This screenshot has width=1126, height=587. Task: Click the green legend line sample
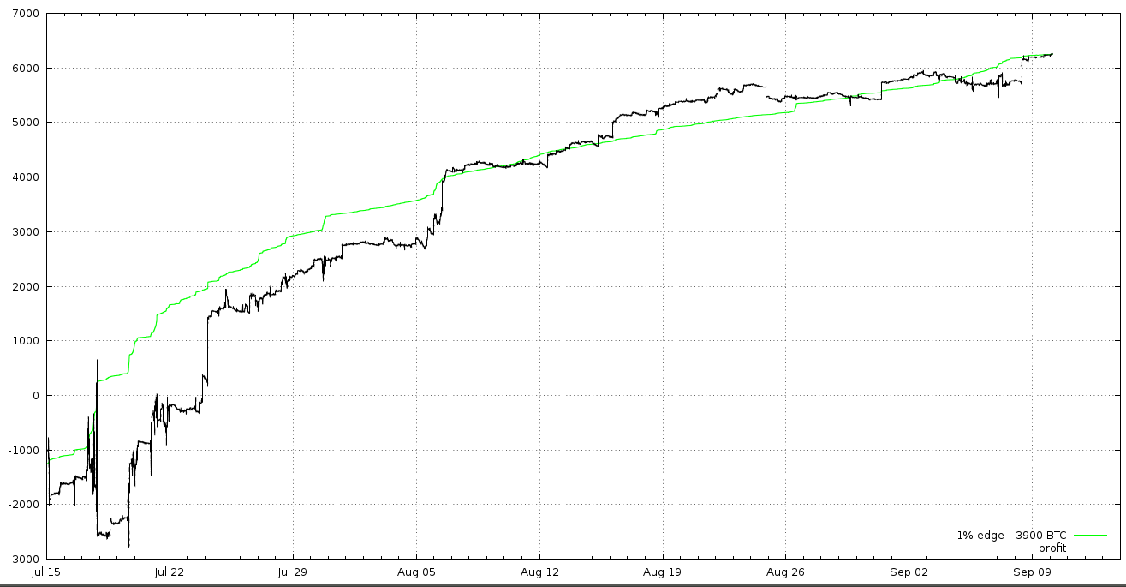tap(1089, 536)
